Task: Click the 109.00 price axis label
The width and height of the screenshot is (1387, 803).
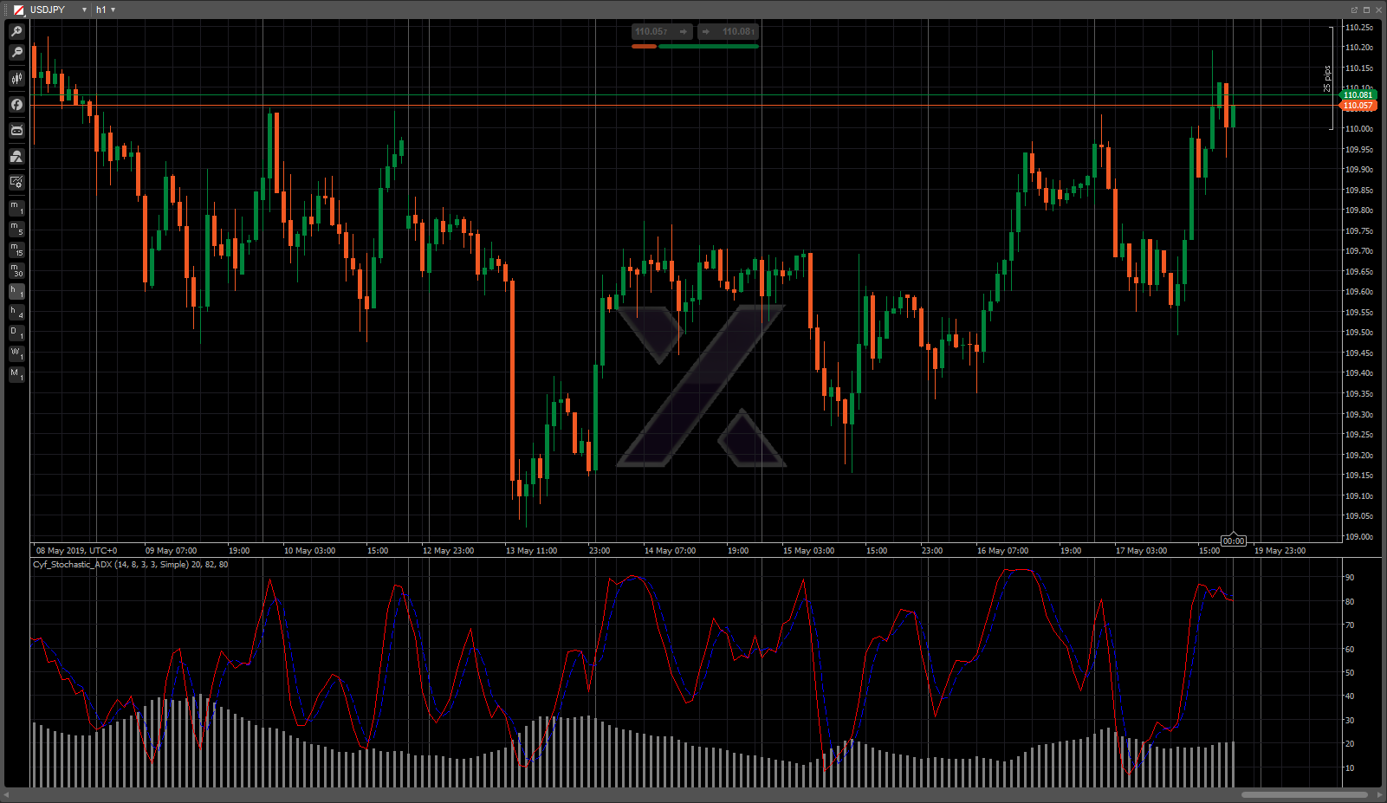Action: point(1358,537)
